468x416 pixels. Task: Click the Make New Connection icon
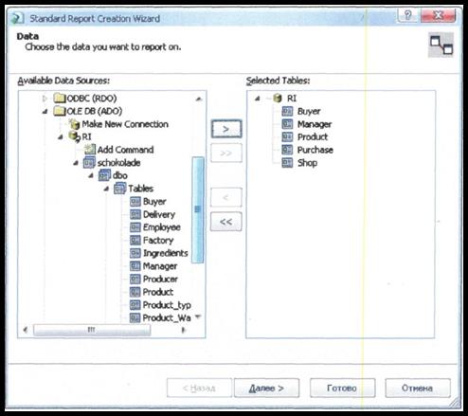[x=75, y=124]
